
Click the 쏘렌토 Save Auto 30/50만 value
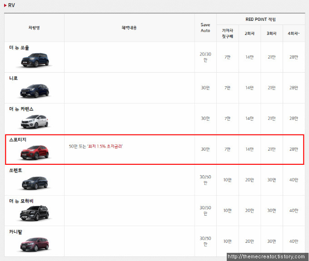click(x=205, y=180)
